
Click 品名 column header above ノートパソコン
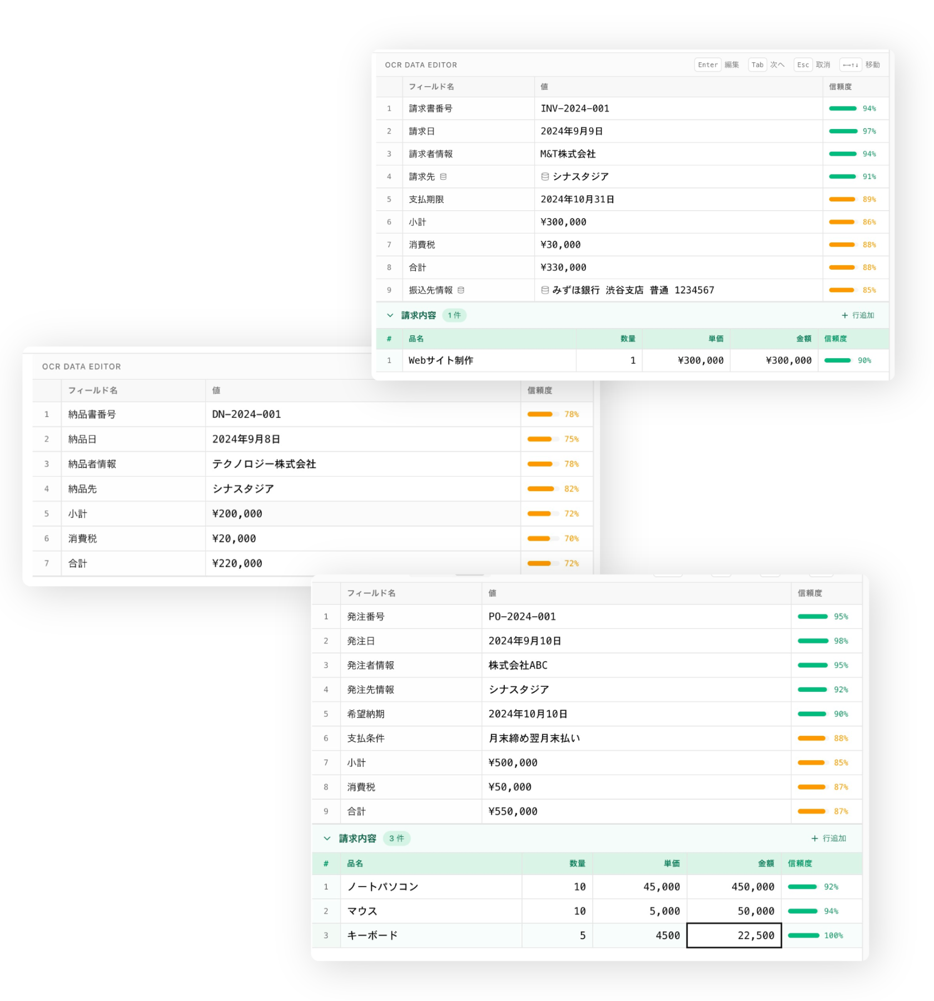(355, 864)
